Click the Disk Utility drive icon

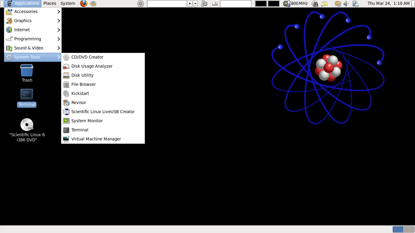click(x=66, y=75)
